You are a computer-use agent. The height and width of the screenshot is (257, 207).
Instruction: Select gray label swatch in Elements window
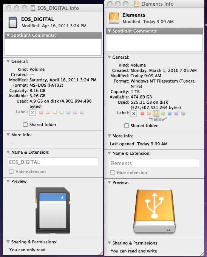click(x=183, y=114)
